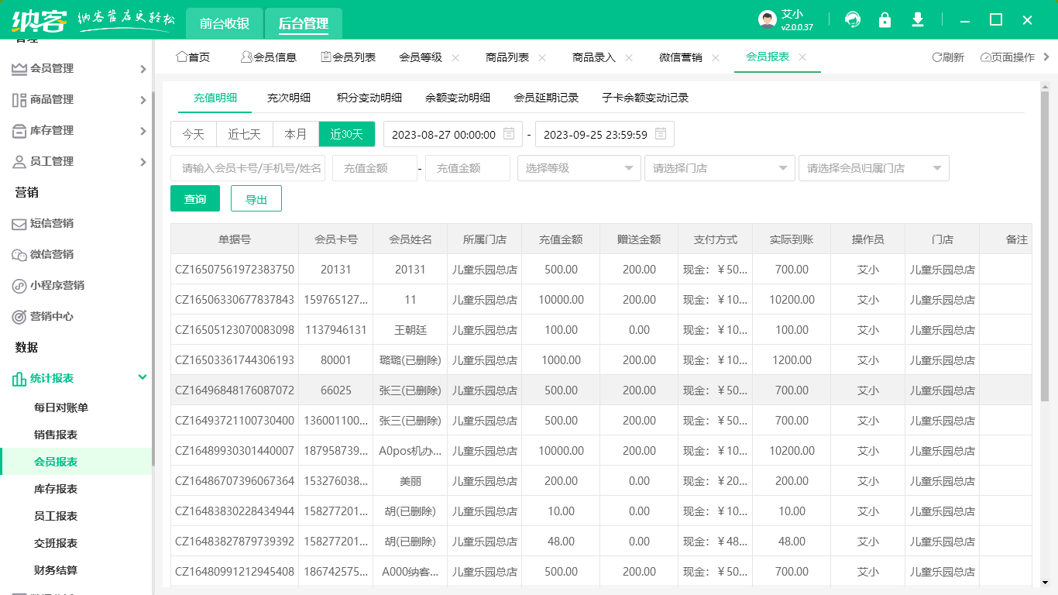Image resolution: width=1058 pixels, height=595 pixels.
Task: Select the 近七天 date filter
Action: click(x=244, y=133)
